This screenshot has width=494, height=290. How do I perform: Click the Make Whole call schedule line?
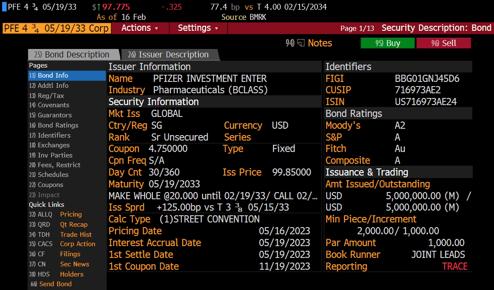click(x=213, y=196)
